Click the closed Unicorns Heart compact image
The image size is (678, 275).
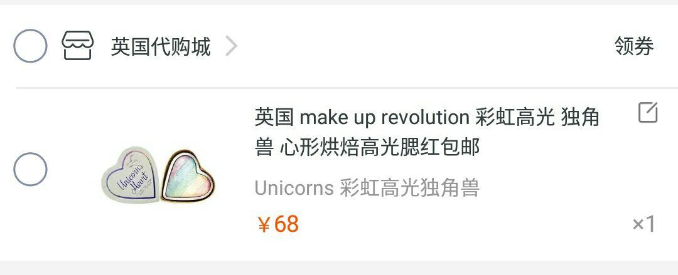point(130,175)
